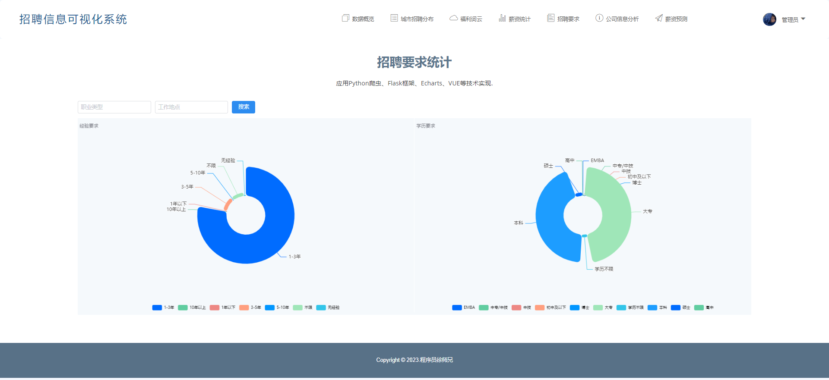Screen dimensions: 829x380
Task: Click the 10年以上 callout label beside the experience donut
Action: (x=176, y=209)
